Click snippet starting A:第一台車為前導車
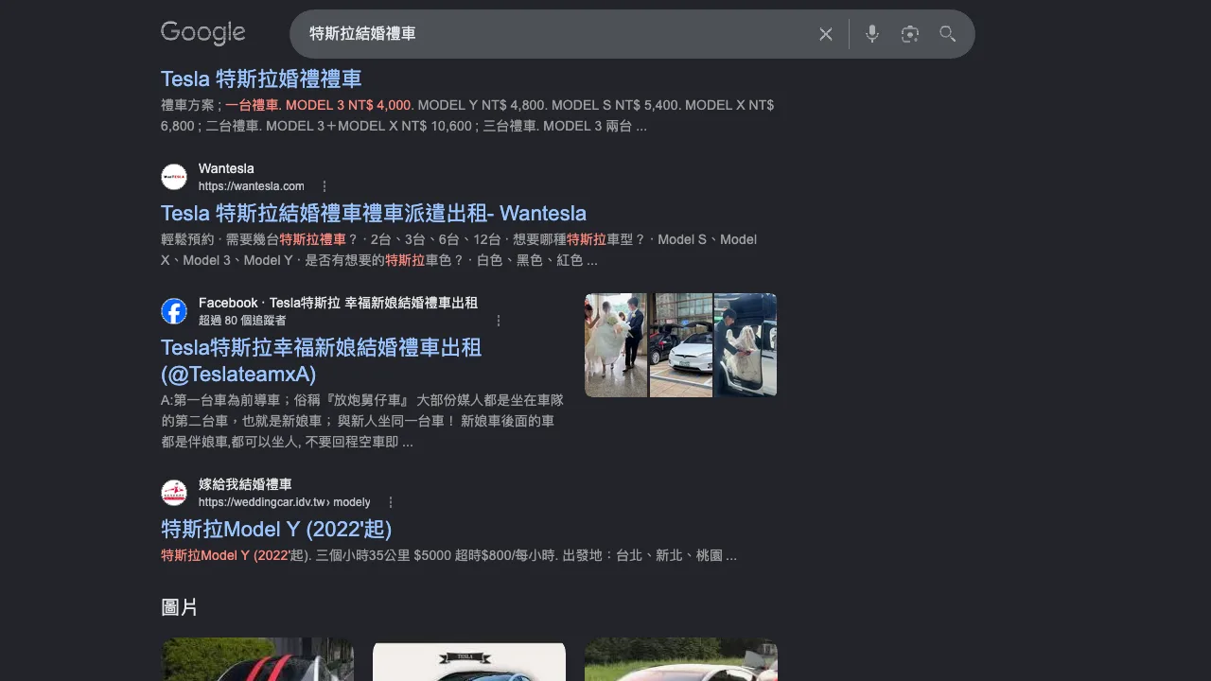Viewport: 1211px width, 681px height. pyautogui.click(x=362, y=421)
